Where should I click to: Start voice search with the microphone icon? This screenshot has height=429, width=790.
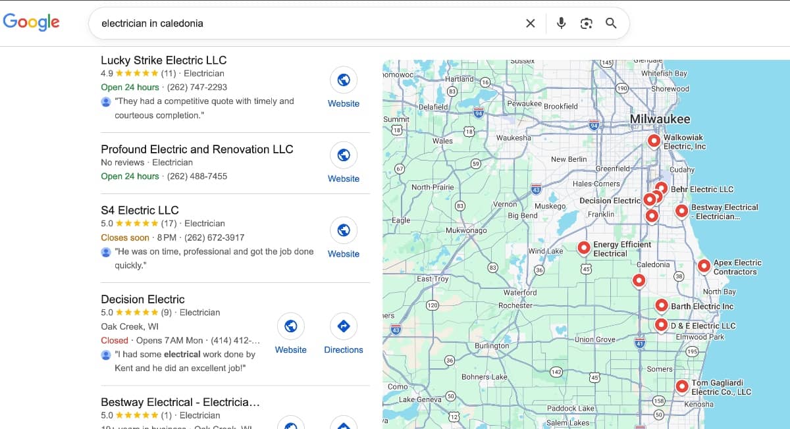560,23
